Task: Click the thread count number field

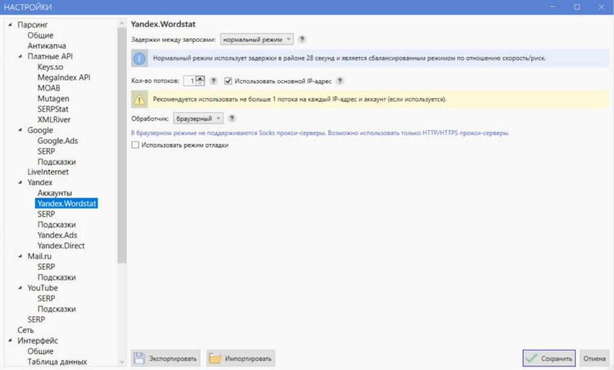Action: click(190, 81)
